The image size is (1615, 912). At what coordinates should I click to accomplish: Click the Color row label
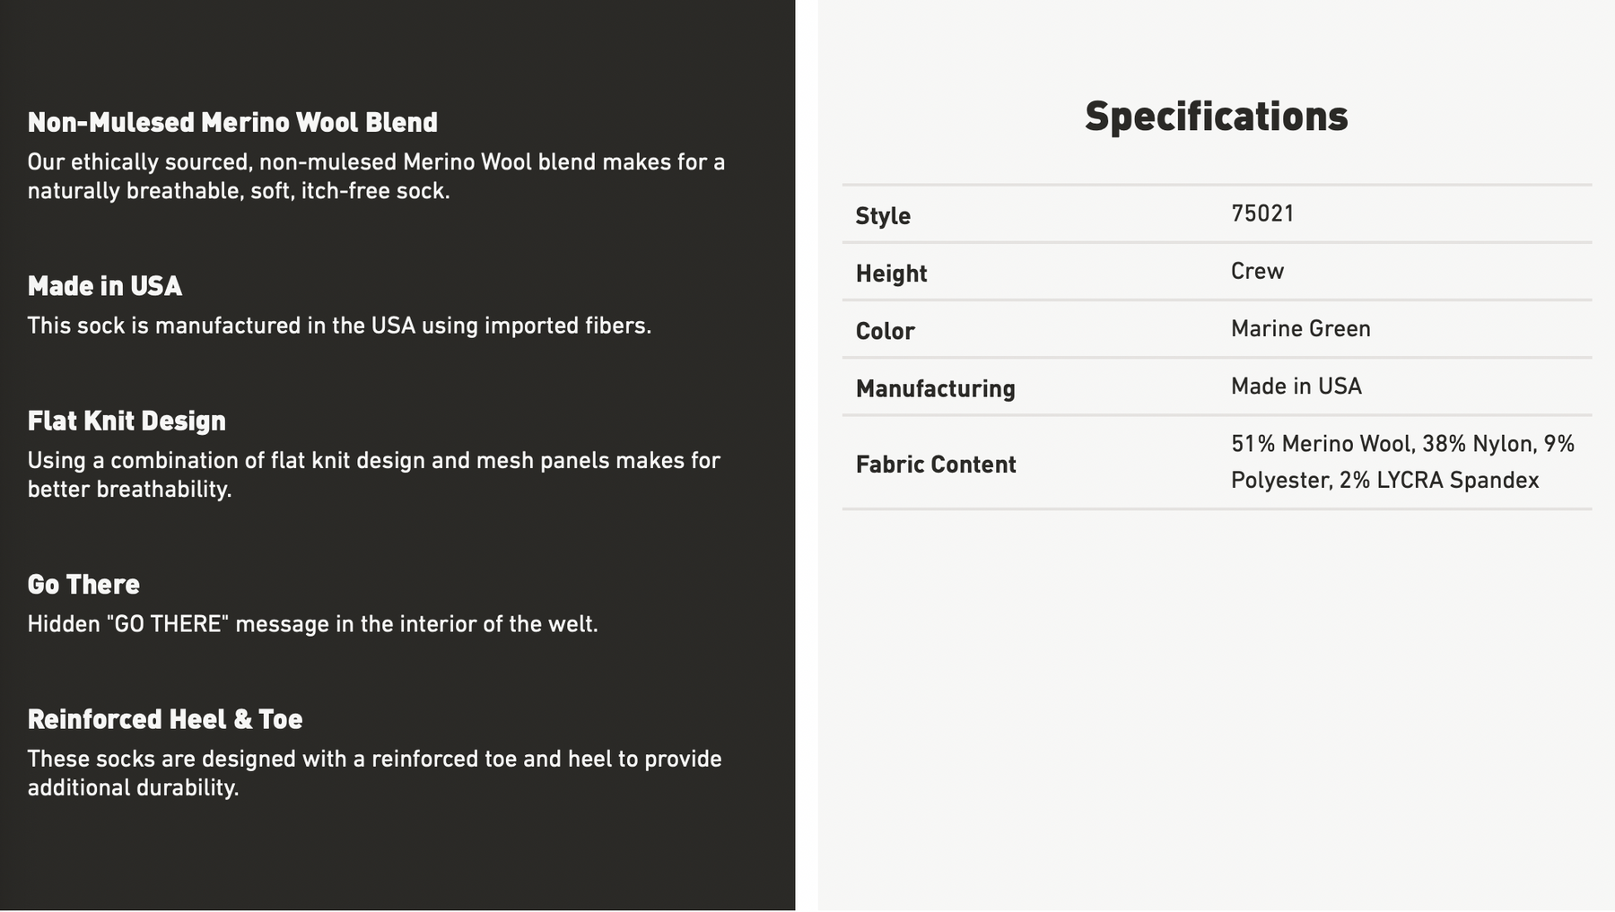(x=885, y=331)
